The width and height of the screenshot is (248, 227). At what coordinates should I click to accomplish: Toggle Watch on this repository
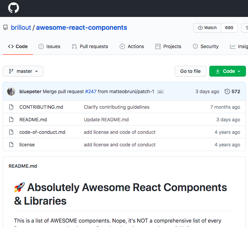[x=207, y=28]
